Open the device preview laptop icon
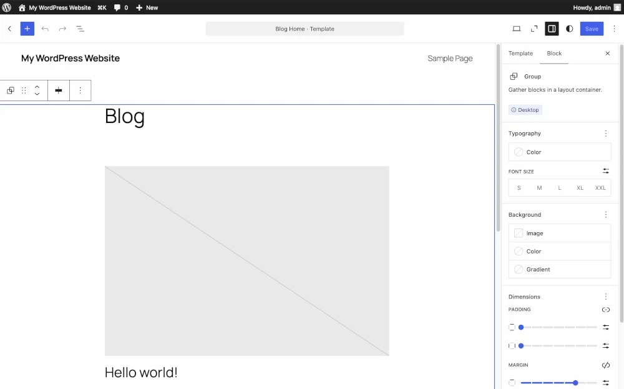This screenshot has width=624, height=389. coord(517,29)
